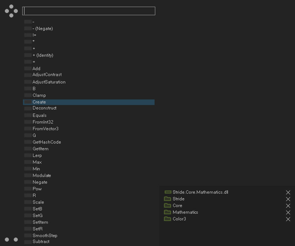Remove the Color3 category filter
This screenshot has width=295, height=246.
pyautogui.click(x=288, y=219)
